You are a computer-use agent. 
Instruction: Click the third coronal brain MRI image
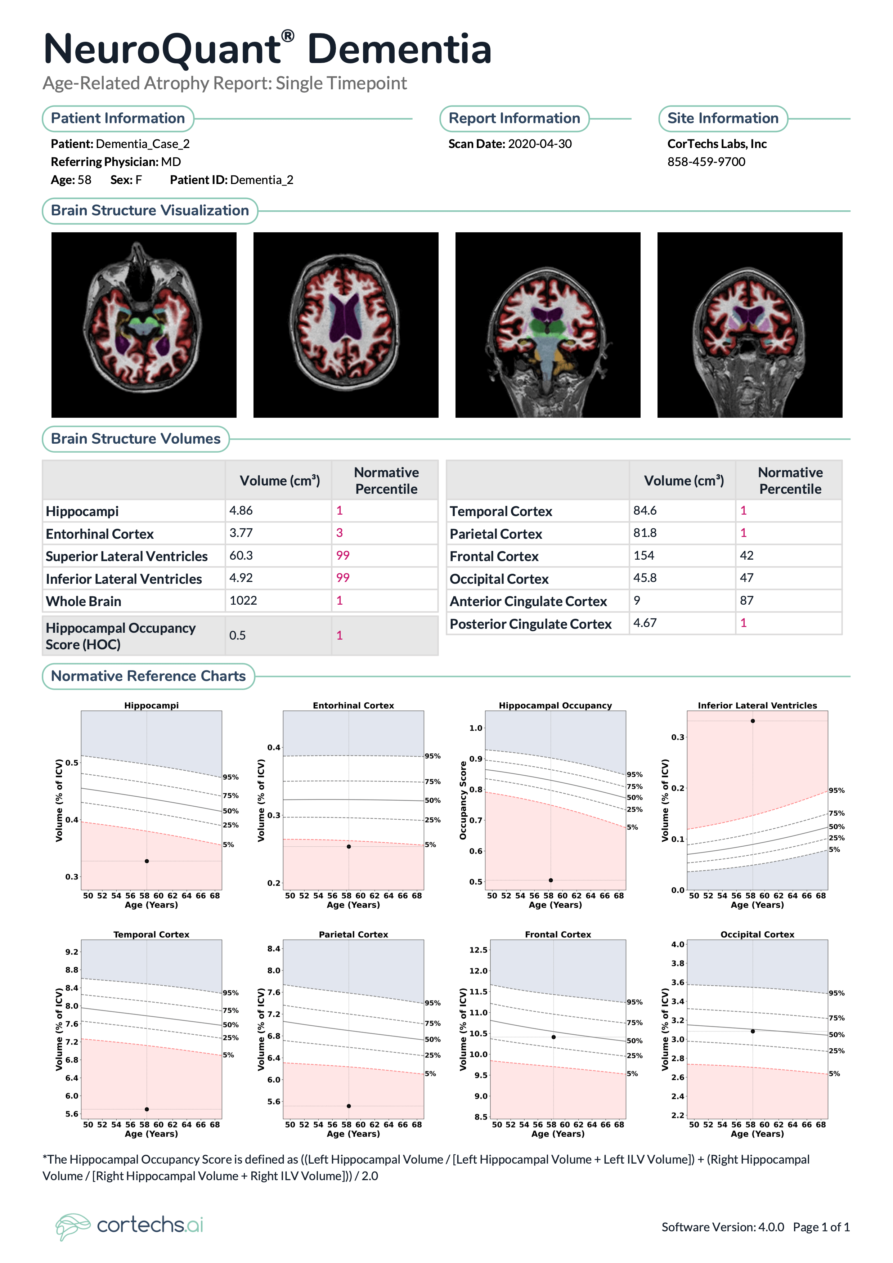point(548,324)
